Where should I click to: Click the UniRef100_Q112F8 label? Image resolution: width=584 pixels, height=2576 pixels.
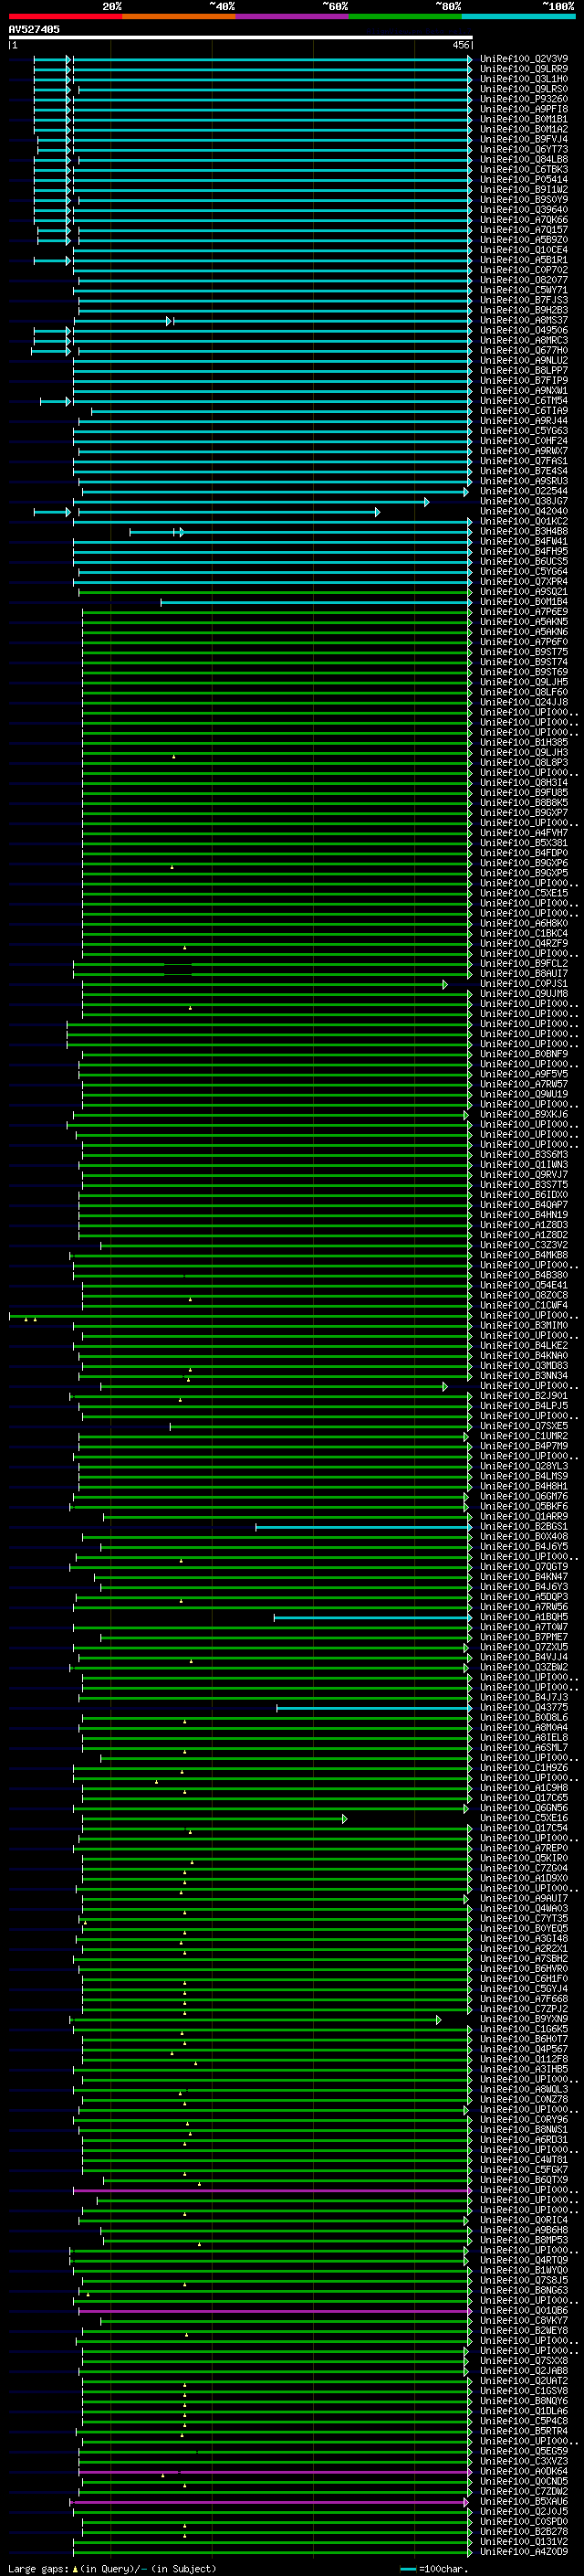(524, 2061)
